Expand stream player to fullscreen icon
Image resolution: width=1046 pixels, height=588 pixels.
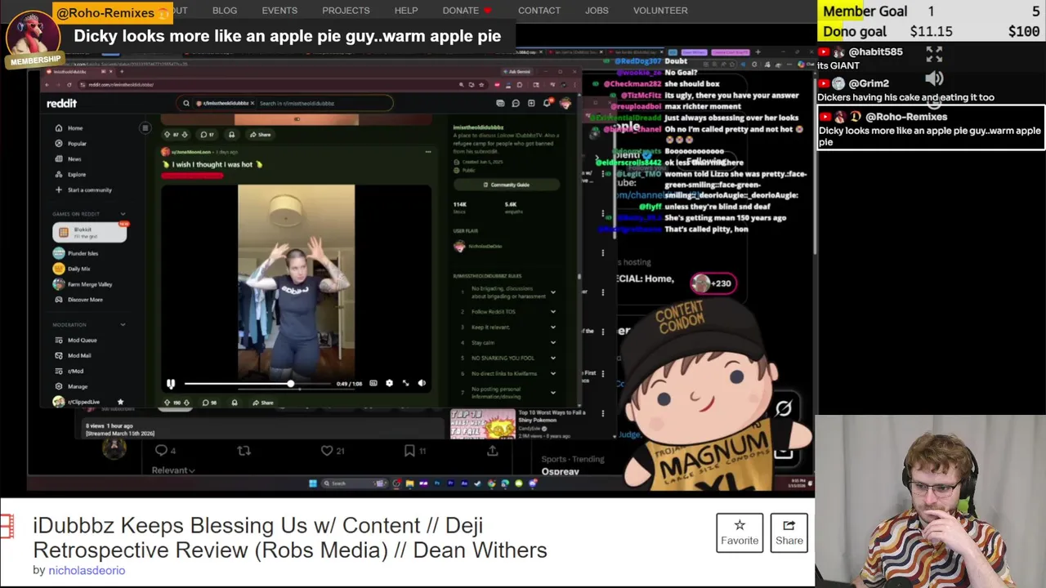pos(934,55)
